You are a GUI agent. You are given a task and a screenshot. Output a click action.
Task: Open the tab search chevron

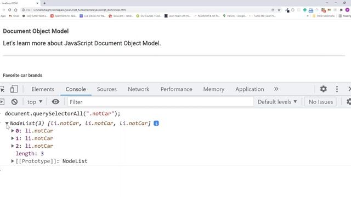327,3
